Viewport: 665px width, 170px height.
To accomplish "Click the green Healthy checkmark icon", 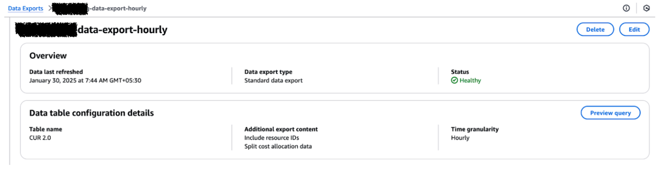I will click(454, 80).
